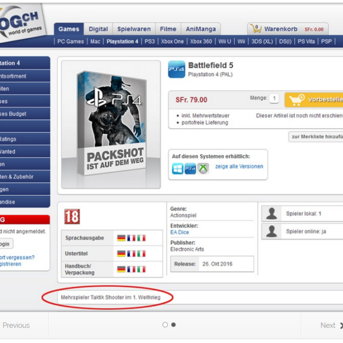The image size is (343, 343).
Task: Go to Wii category
Action: coord(241,41)
